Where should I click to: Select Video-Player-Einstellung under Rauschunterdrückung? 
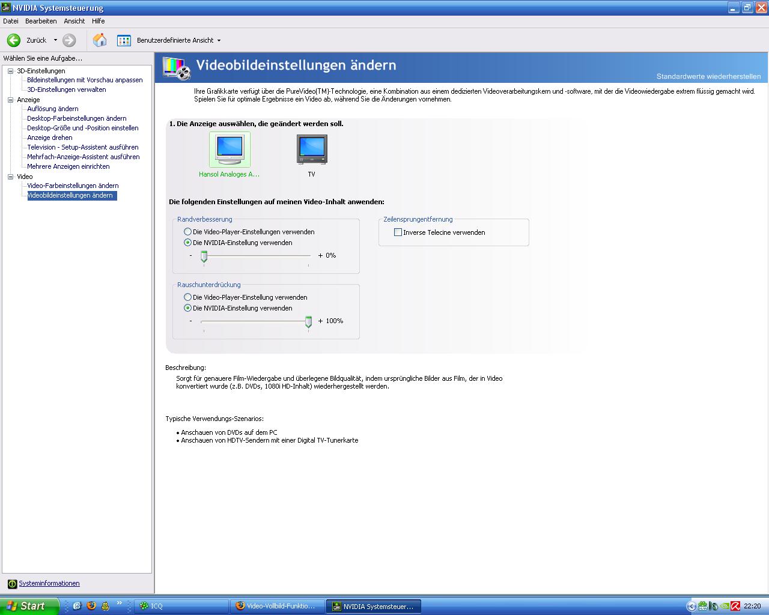point(188,297)
